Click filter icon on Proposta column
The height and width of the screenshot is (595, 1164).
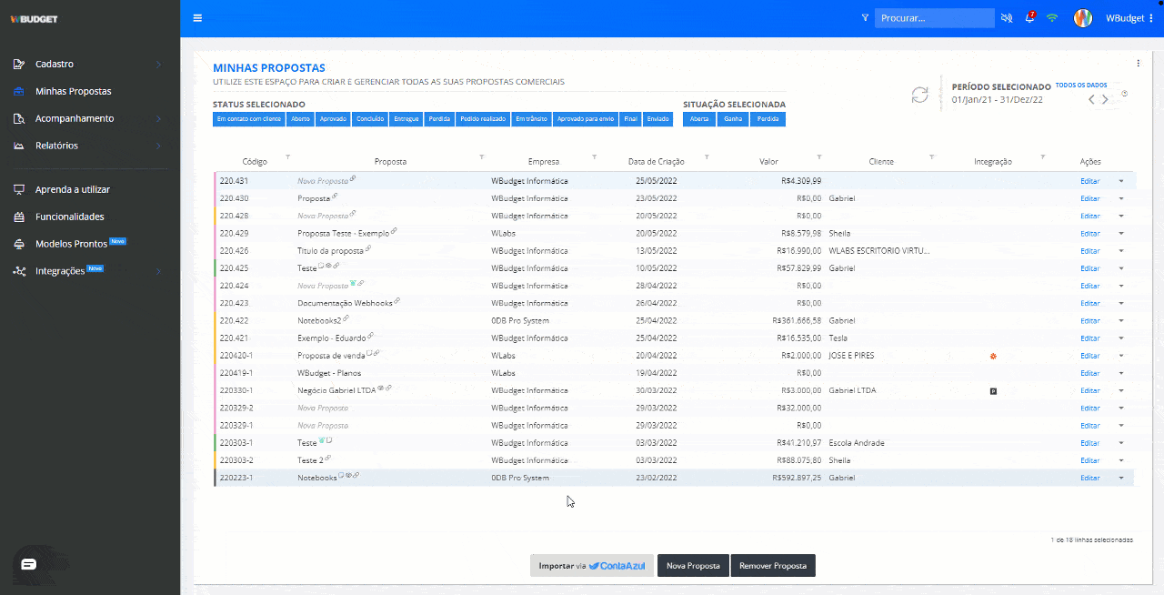pos(482,156)
